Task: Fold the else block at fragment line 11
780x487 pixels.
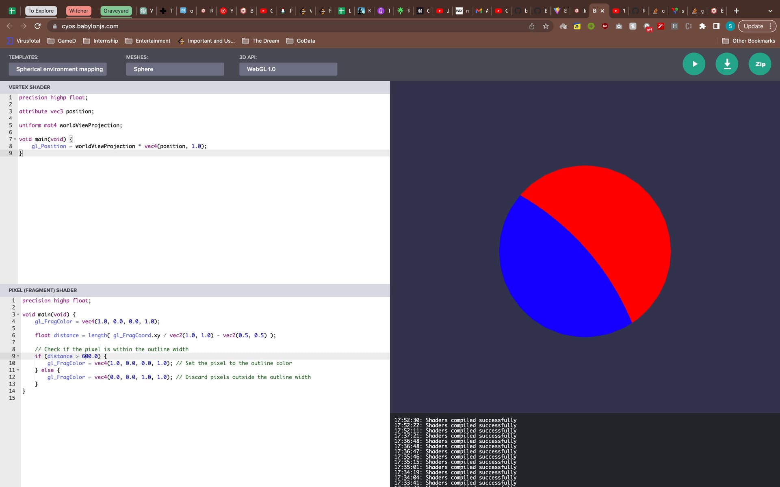Action: (18, 370)
